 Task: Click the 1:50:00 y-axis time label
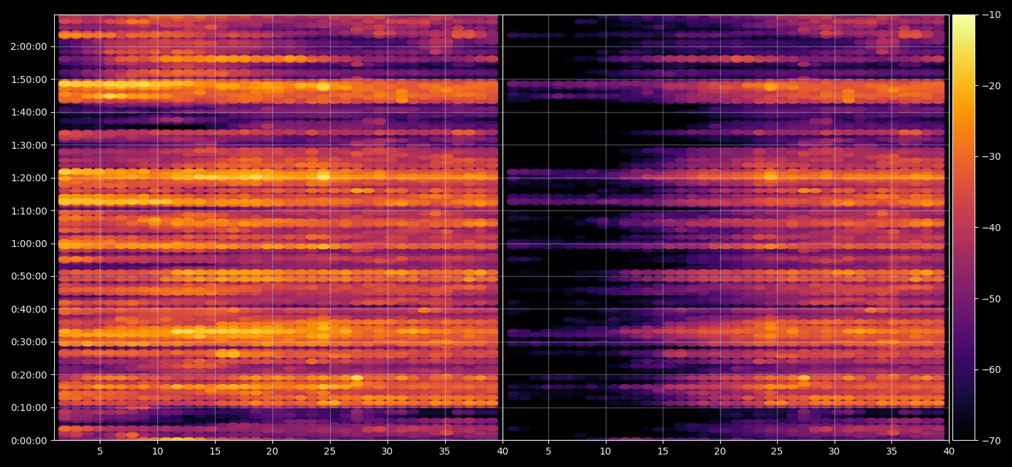pos(29,80)
